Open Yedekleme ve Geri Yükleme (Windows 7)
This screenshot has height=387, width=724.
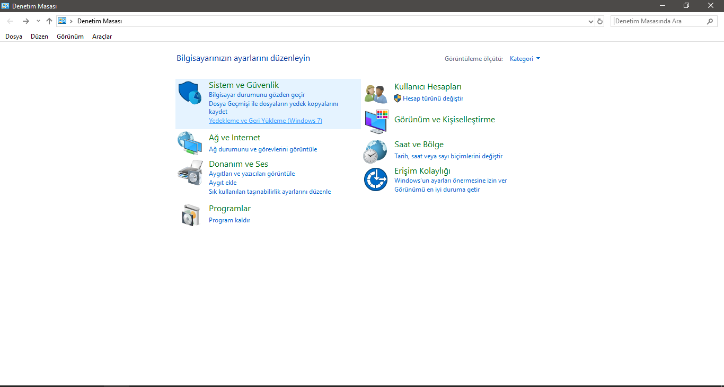click(266, 121)
